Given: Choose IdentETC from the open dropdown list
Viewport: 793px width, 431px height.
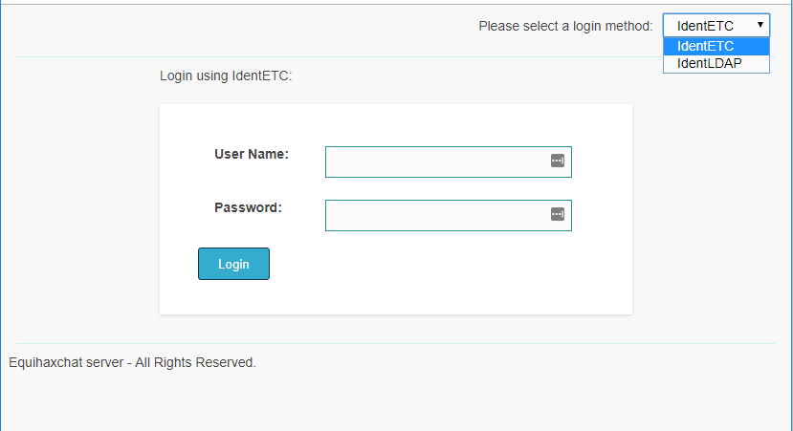Looking at the screenshot, I should (x=706, y=46).
